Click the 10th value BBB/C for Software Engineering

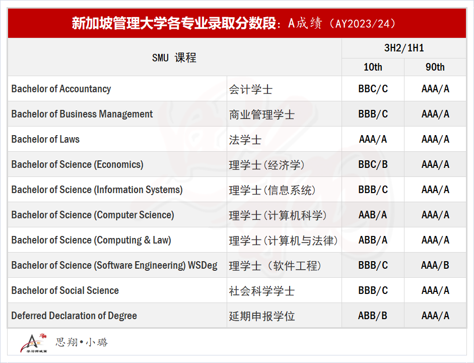pos(373,265)
